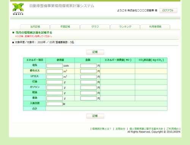Focus the 電気 usage kWh field

click(55, 66)
